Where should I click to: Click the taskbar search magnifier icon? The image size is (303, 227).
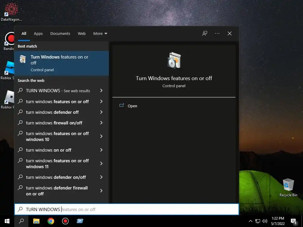(21, 221)
